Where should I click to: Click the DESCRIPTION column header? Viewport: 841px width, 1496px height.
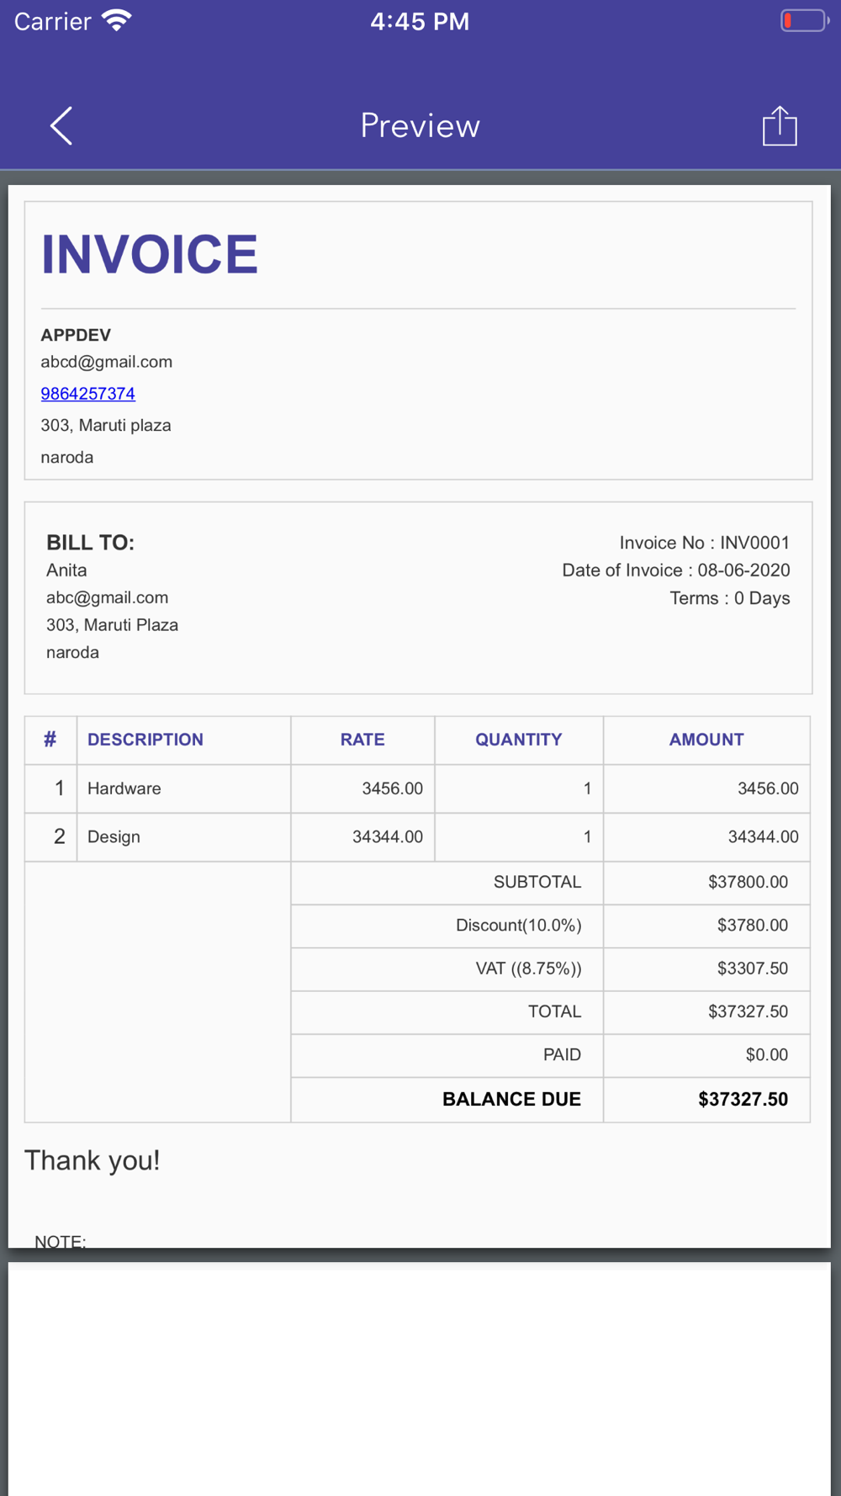click(x=145, y=740)
